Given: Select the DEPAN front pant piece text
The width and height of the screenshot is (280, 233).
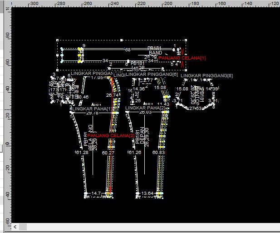Looking at the screenshot, I should (x=142, y=136).
